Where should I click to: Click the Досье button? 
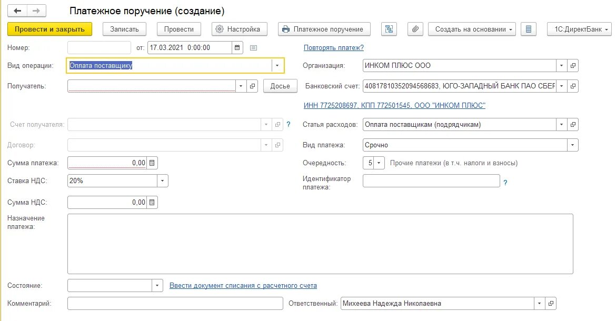tap(280, 86)
